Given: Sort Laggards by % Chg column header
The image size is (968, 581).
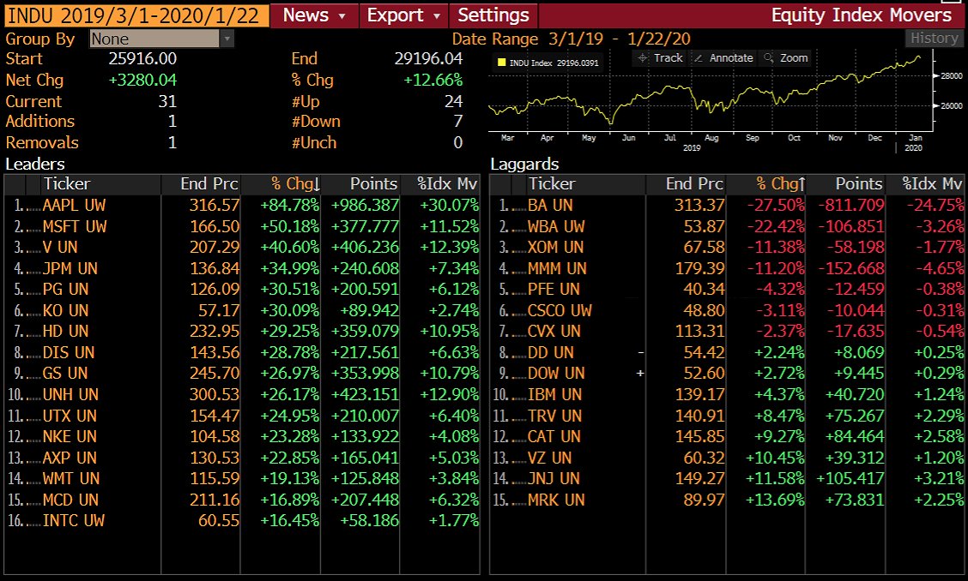Looking at the screenshot, I should coord(765,183).
